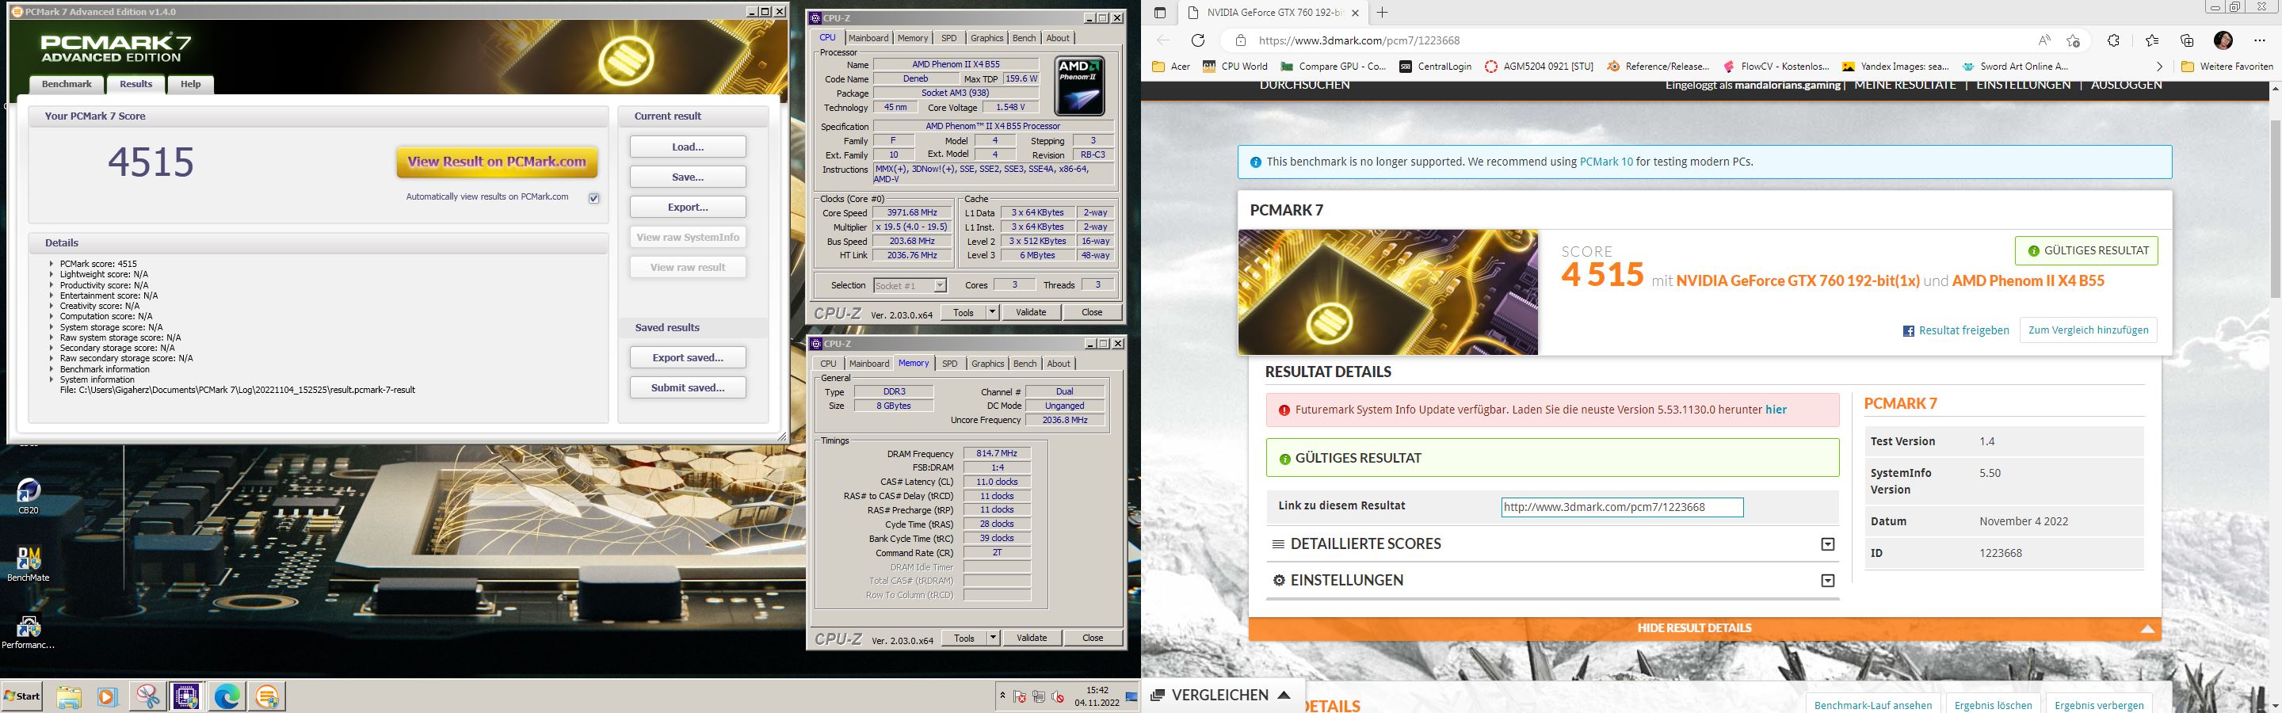Open Windows Explorer from the taskbar
Viewport: 2282px width, 713px height.
coord(68,696)
